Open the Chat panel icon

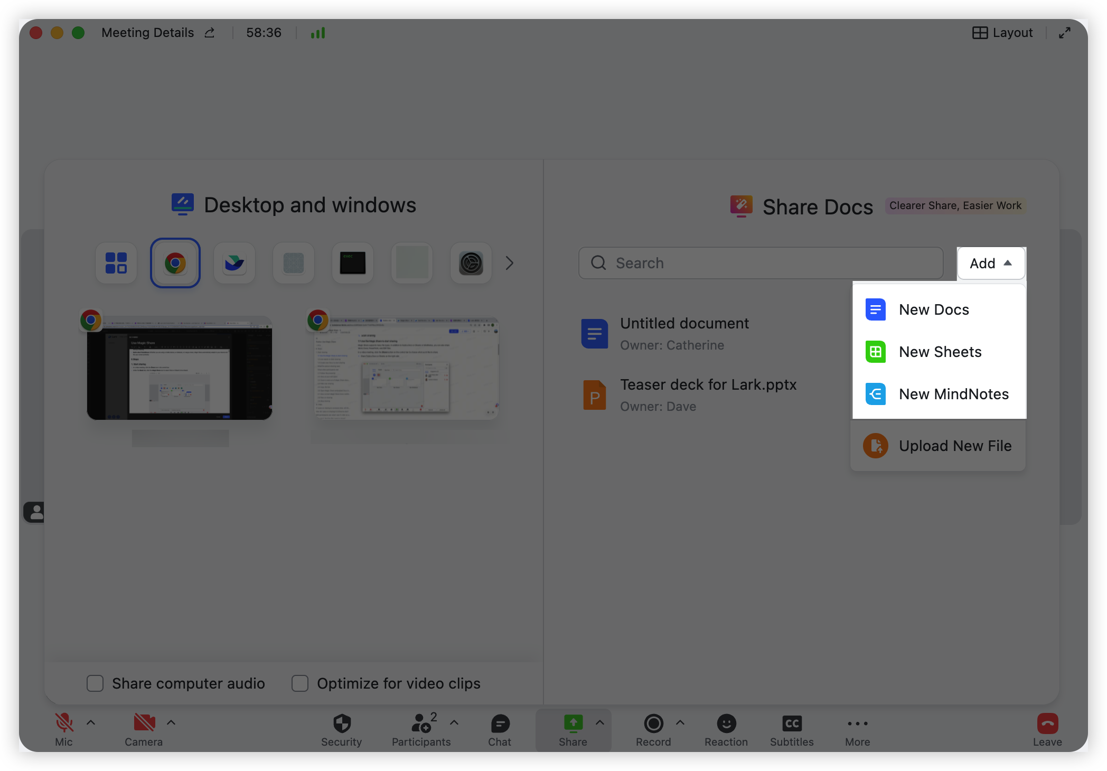(x=500, y=723)
